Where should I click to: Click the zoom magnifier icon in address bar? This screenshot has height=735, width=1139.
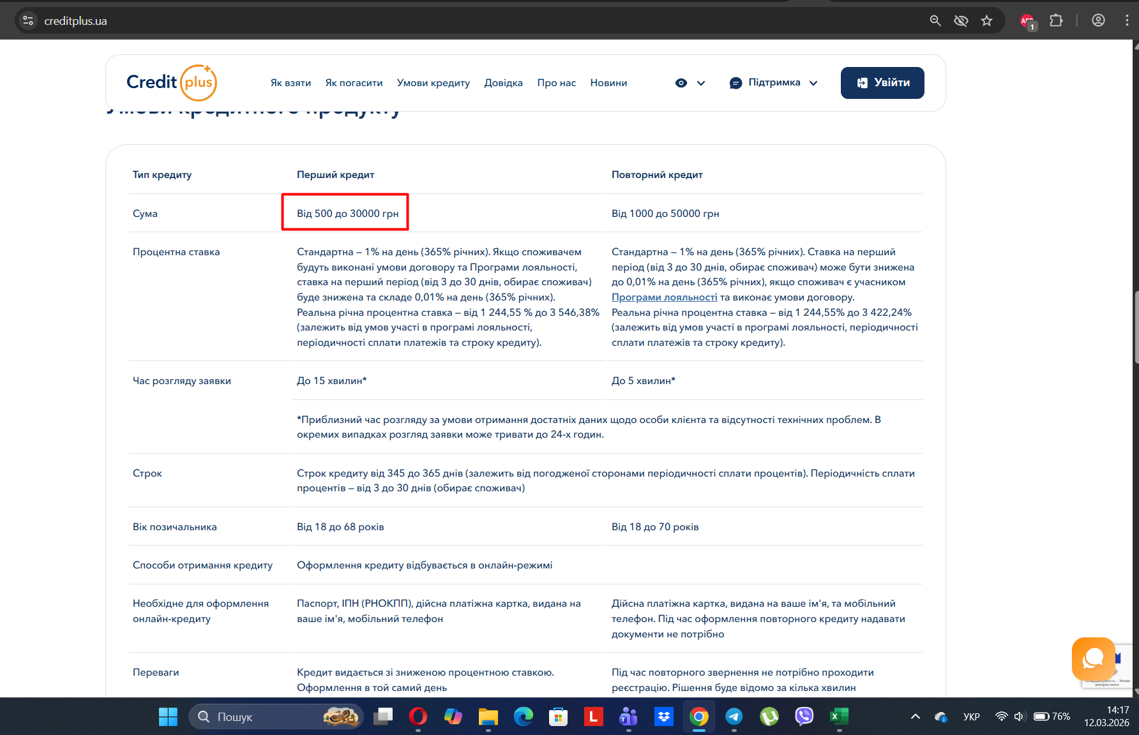(935, 20)
